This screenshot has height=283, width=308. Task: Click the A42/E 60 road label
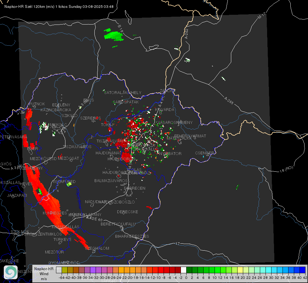coord(94,219)
